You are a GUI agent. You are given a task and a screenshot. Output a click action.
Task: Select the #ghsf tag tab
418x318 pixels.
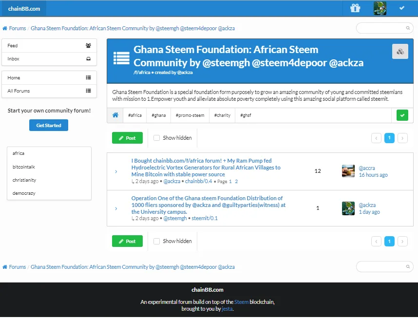click(246, 115)
